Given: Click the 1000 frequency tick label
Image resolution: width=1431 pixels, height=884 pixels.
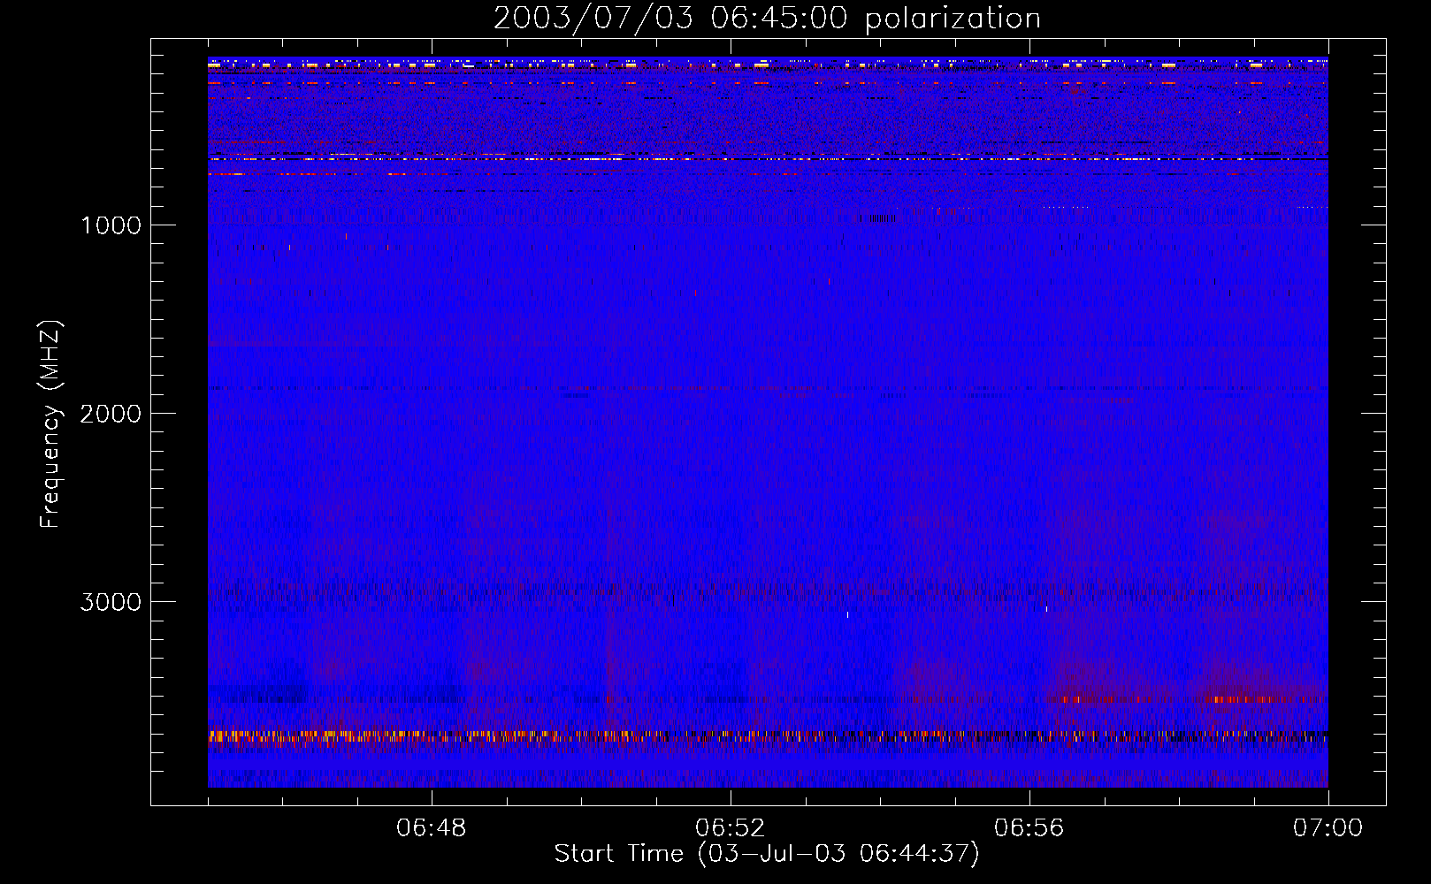Looking at the screenshot, I should tap(111, 225).
